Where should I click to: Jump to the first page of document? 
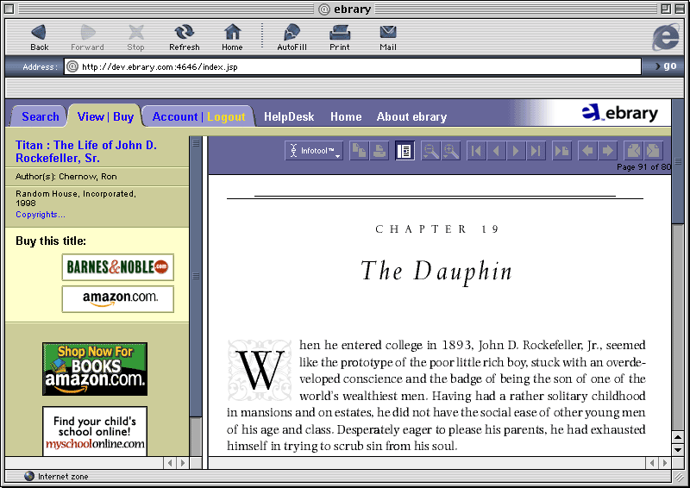[476, 151]
